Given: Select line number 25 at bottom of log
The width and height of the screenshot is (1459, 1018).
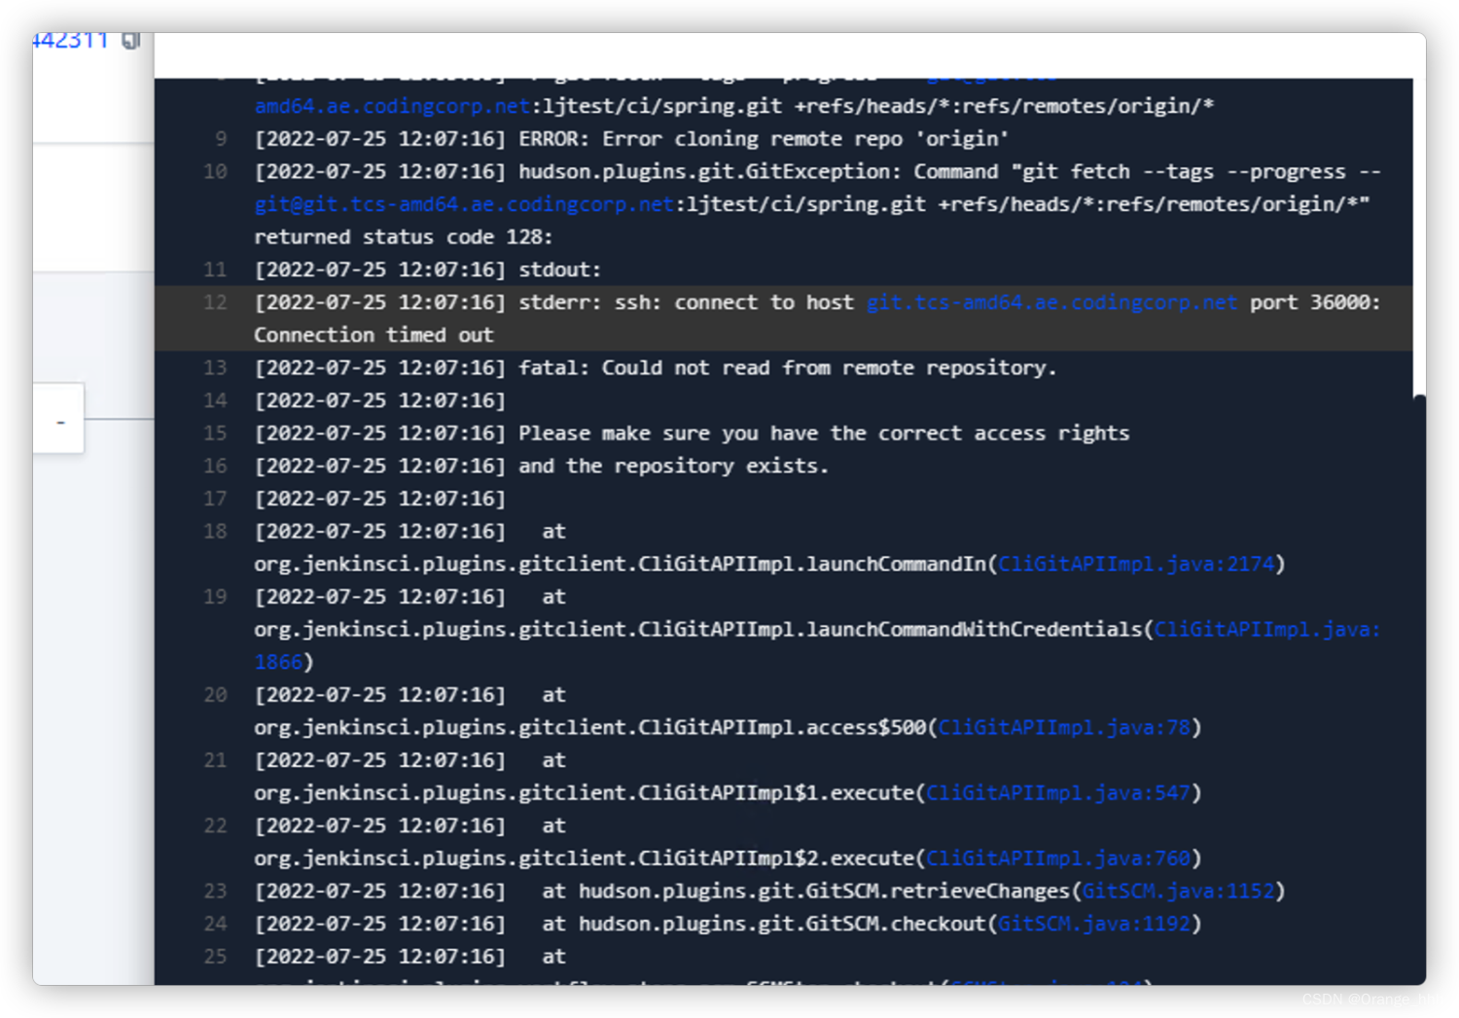Looking at the screenshot, I should pyautogui.click(x=215, y=956).
